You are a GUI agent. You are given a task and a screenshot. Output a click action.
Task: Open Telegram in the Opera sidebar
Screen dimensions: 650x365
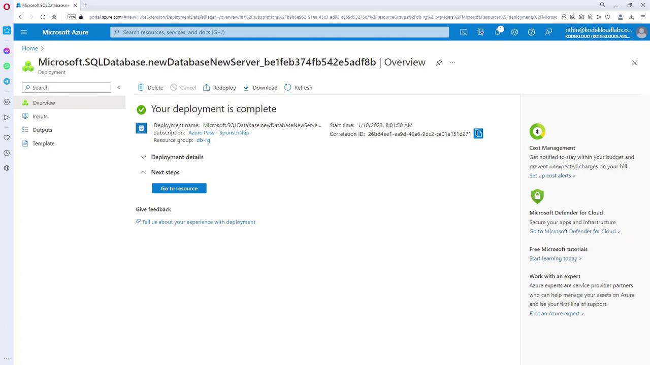point(7,82)
